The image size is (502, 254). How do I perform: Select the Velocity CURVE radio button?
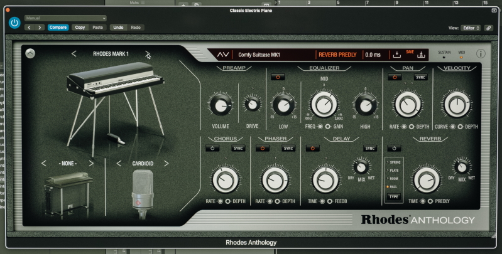[453, 127]
